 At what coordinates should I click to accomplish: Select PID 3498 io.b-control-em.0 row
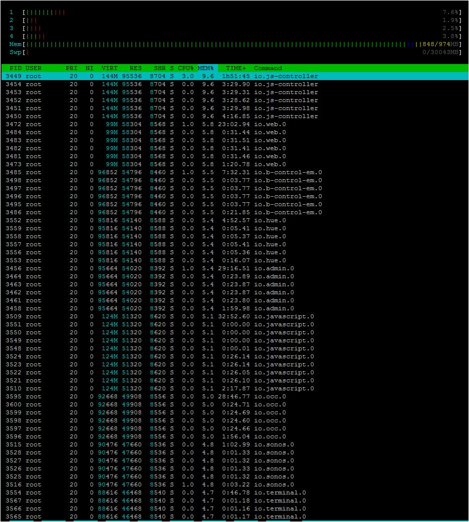(x=234, y=181)
